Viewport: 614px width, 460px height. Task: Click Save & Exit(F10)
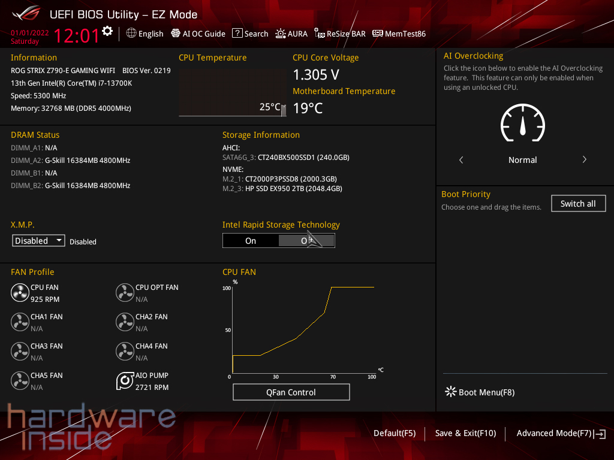click(x=465, y=433)
